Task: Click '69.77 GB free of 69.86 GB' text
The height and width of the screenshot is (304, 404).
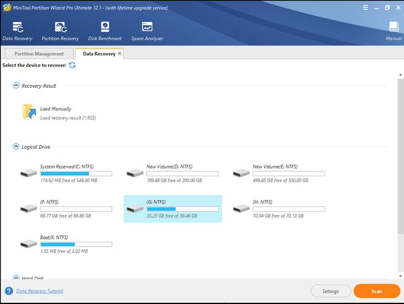Action: (65, 216)
